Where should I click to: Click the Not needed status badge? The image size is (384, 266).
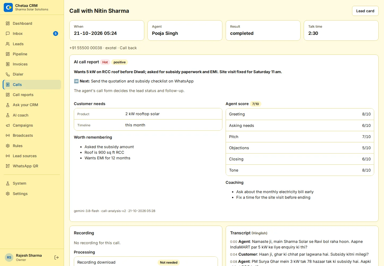pyautogui.click(x=169, y=263)
